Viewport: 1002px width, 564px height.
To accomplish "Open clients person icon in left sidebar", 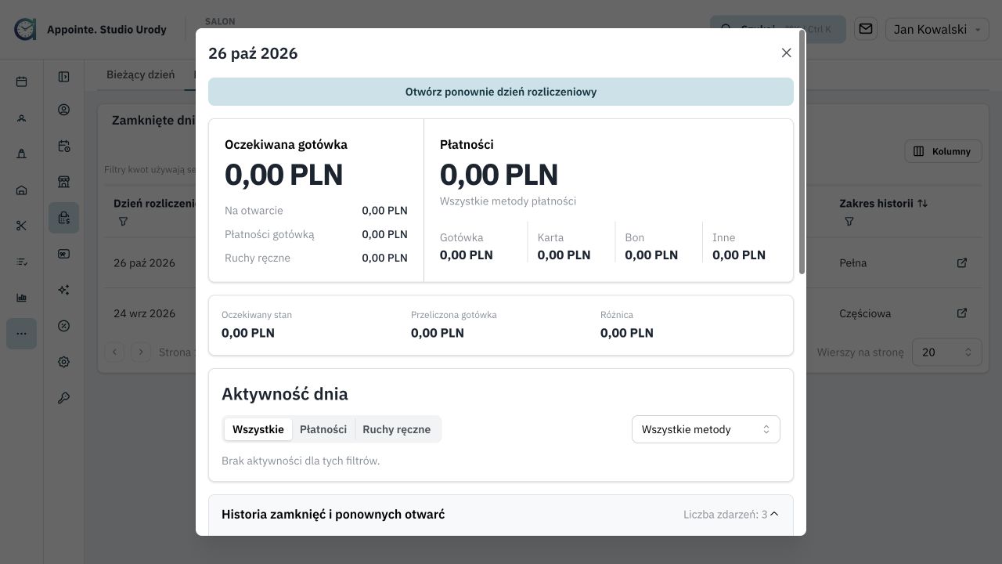I will [21, 117].
